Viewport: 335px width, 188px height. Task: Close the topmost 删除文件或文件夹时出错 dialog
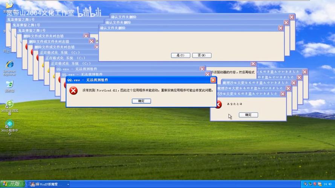pos(86,36)
